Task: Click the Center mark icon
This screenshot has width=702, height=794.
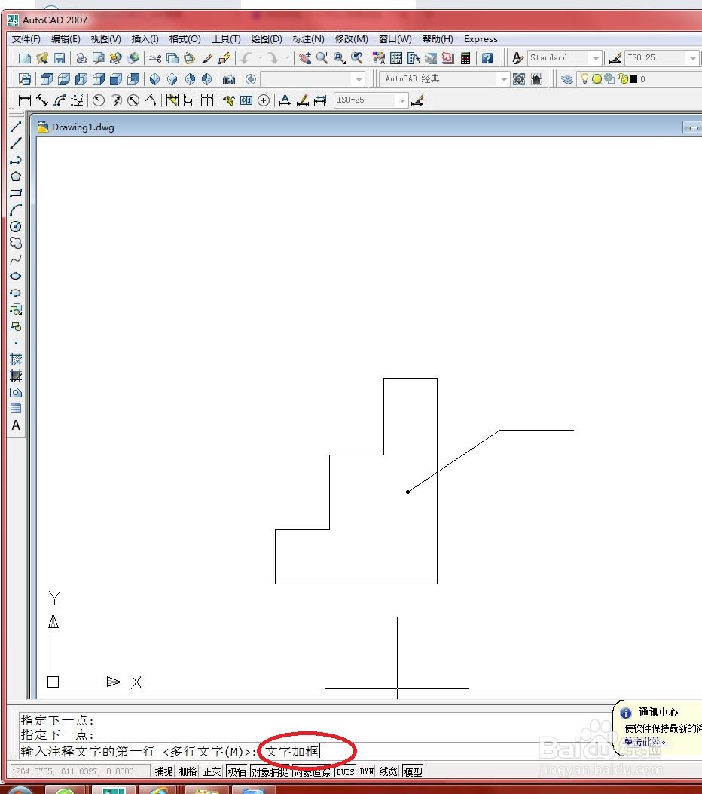Action: (x=264, y=100)
